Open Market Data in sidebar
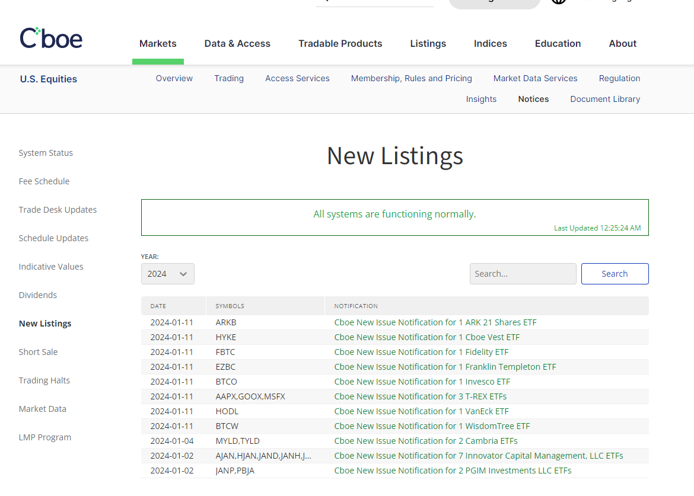This screenshot has height=496, width=694. point(43,409)
